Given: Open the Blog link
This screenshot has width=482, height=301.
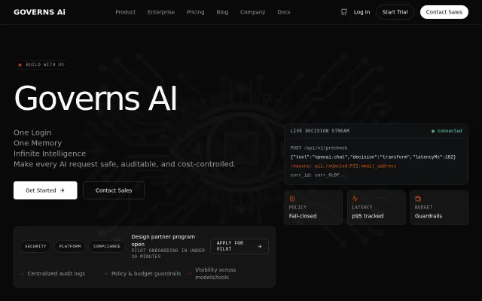Looking at the screenshot, I should coord(222,12).
